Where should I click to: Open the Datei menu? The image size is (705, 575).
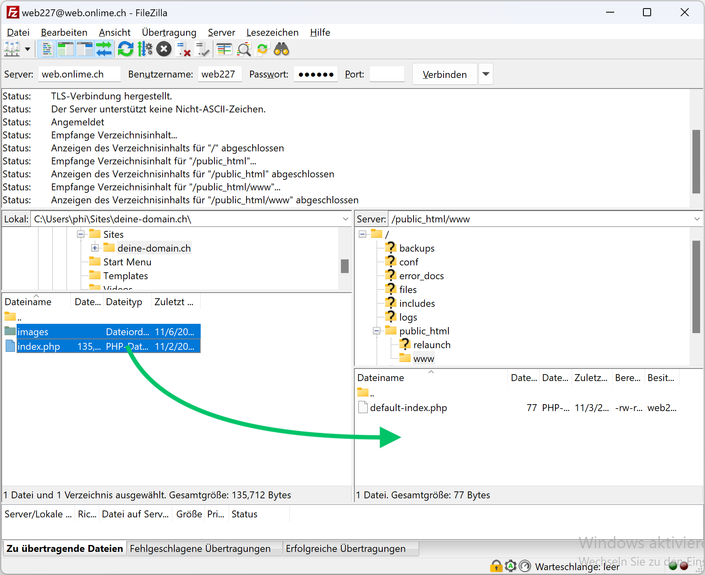(x=18, y=32)
